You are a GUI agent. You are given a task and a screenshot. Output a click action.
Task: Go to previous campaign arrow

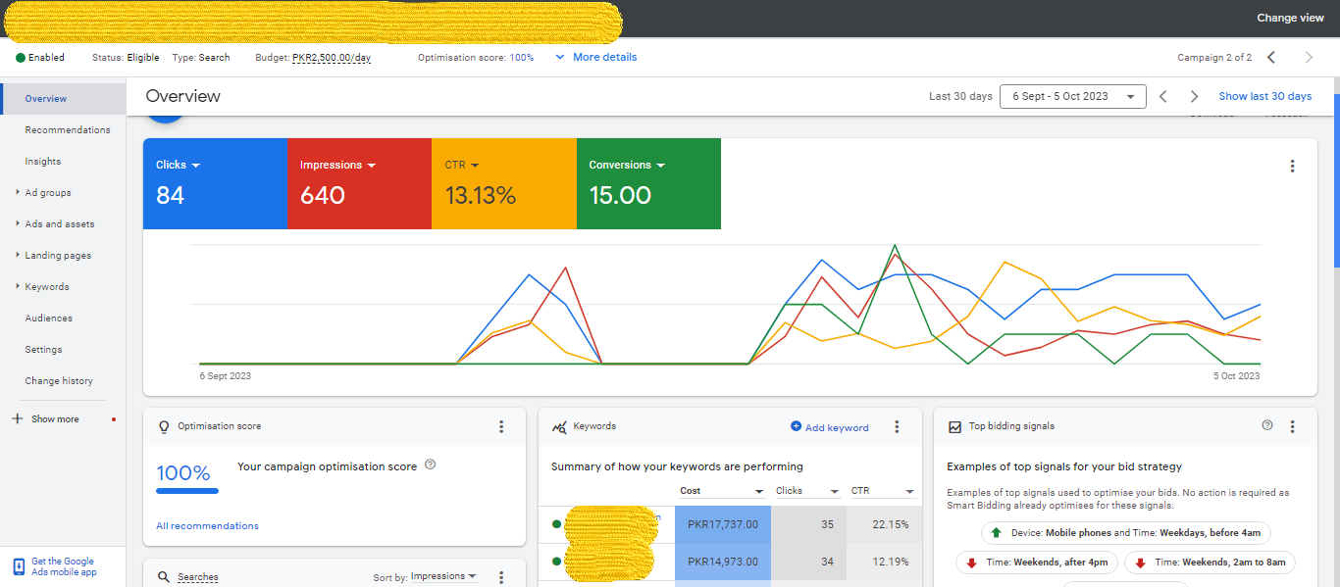coord(1271,57)
